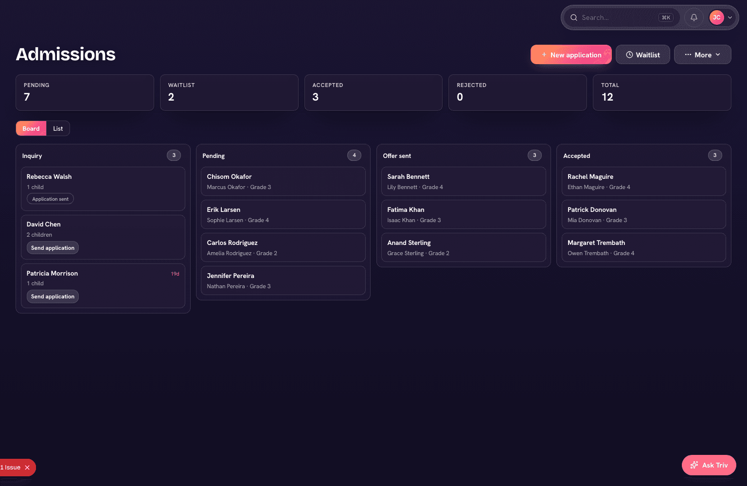Switch to the List view

(58, 128)
